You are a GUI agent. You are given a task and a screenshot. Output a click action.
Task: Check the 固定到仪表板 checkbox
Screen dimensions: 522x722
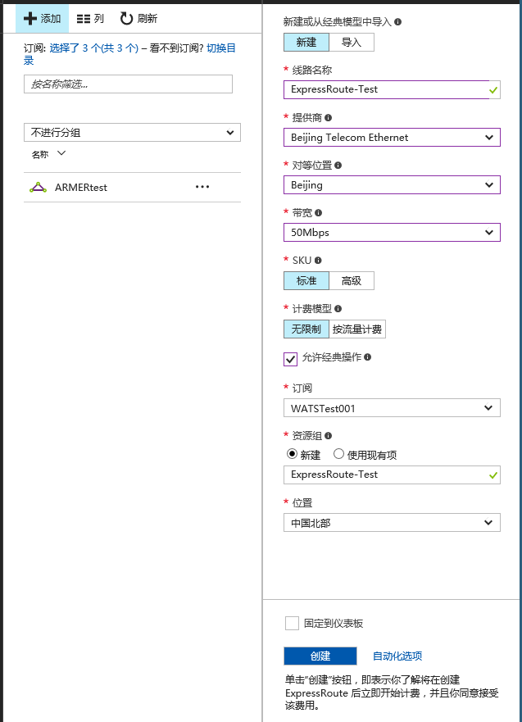[292, 624]
